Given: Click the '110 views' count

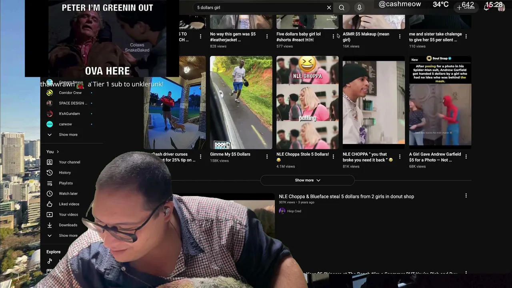Looking at the screenshot, I should pos(417,46).
